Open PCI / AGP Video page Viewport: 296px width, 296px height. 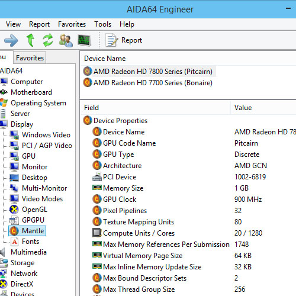[x=47, y=146]
